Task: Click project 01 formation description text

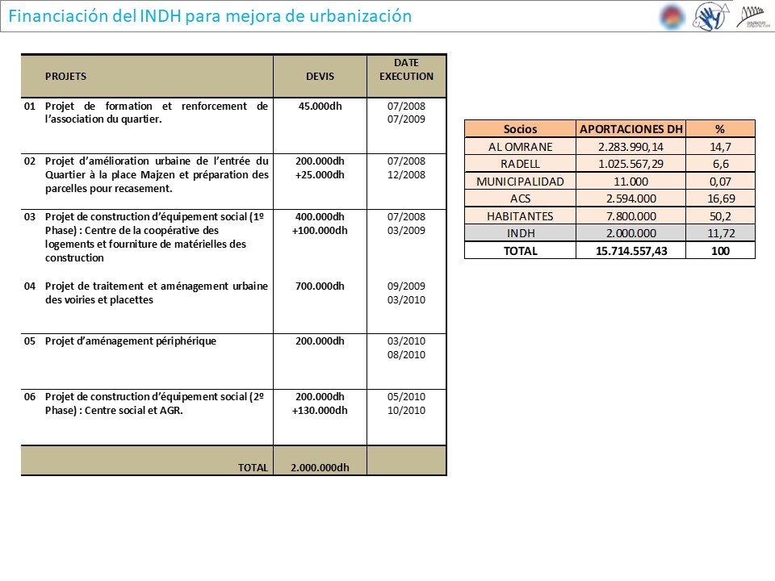Action: [x=156, y=112]
